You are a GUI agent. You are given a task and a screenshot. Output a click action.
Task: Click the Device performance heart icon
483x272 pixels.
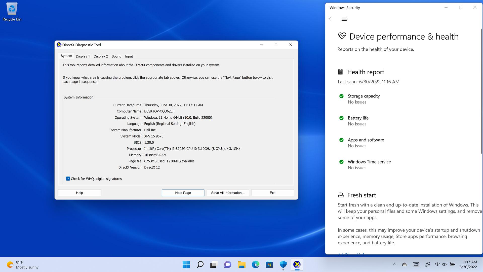(x=342, y=36)
